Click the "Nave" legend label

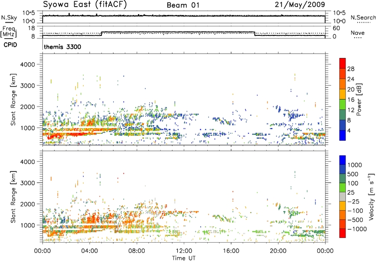[x=358, y=33]
